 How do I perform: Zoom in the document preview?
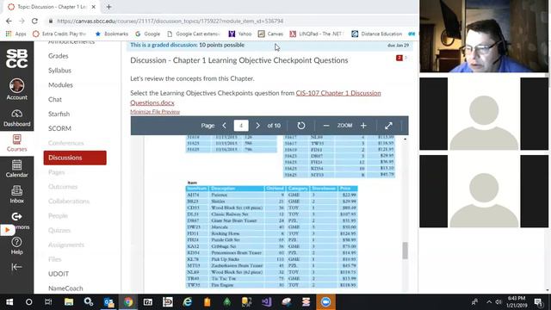click(363, 126)
